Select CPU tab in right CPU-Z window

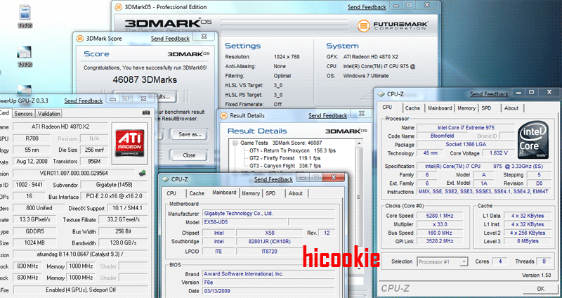[387, 108]
